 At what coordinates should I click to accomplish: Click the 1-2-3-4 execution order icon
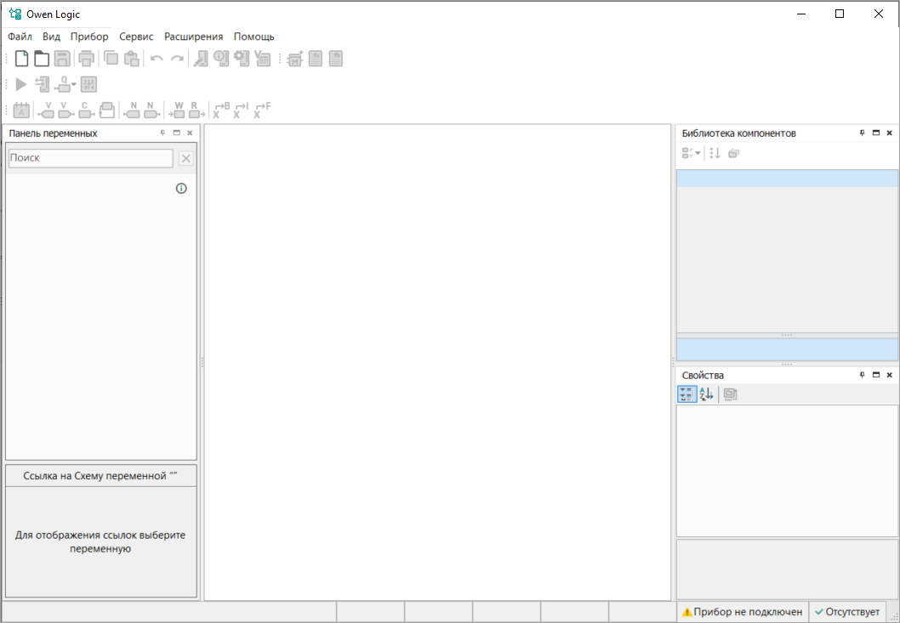point(88,84)
